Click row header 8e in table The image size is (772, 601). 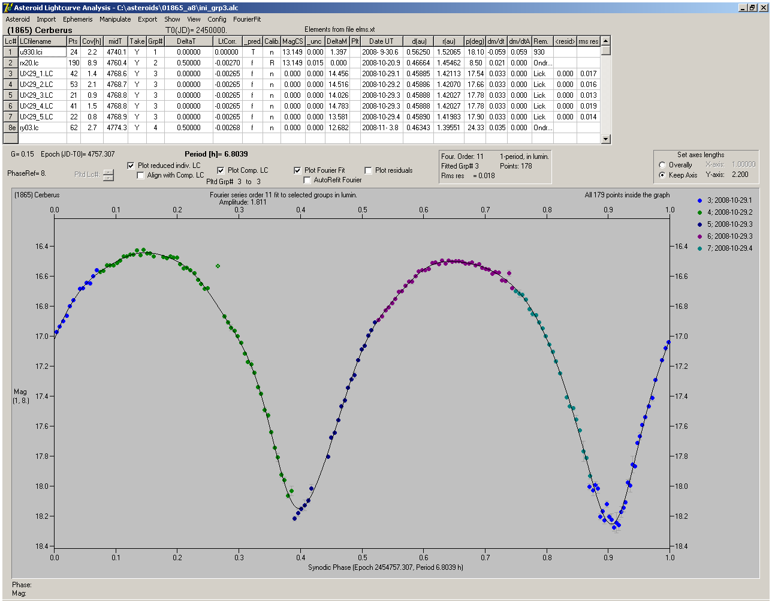click(11, 128)
